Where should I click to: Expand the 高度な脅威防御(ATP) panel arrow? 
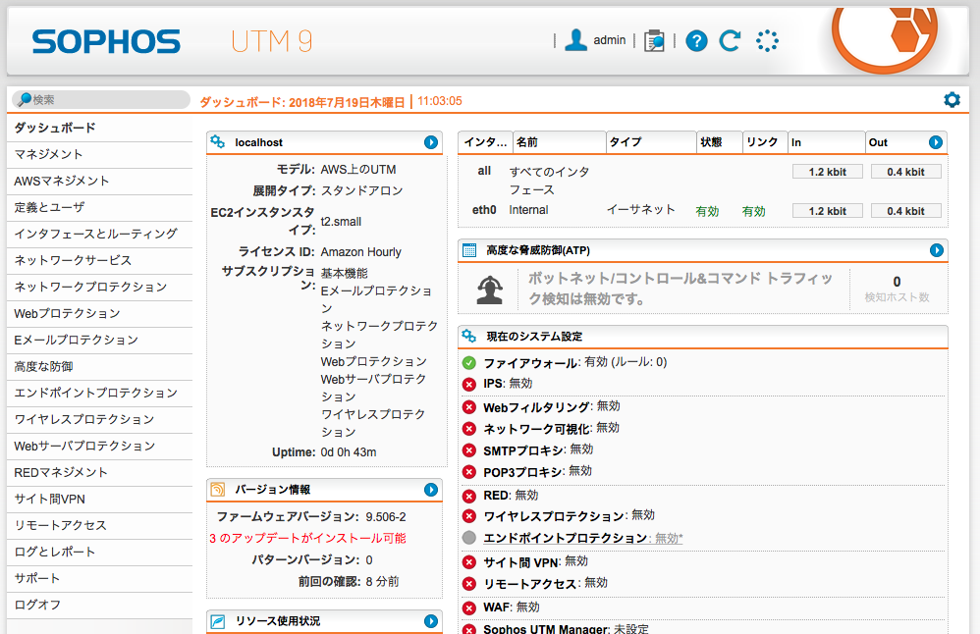click(937, 250)
